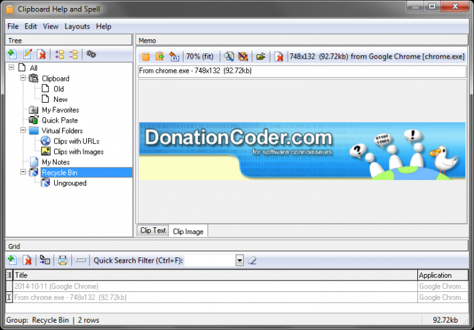Screen dimensions: 474x330
Task: Select the Old clipboard folder
Action: click(x=59, y=89)
